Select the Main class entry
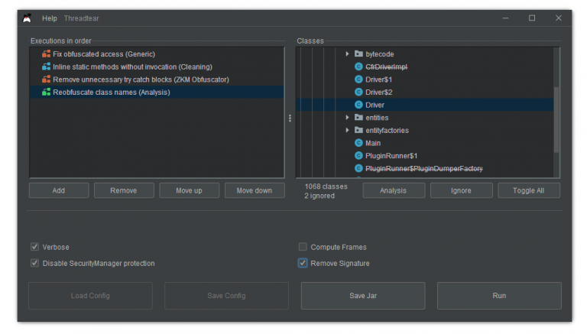Screen dimensions: 587x334 [373, 143]
